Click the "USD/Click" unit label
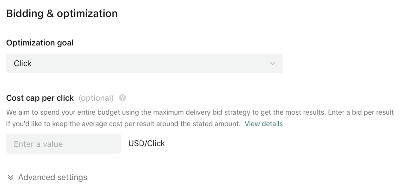 (x=146, y=144)
